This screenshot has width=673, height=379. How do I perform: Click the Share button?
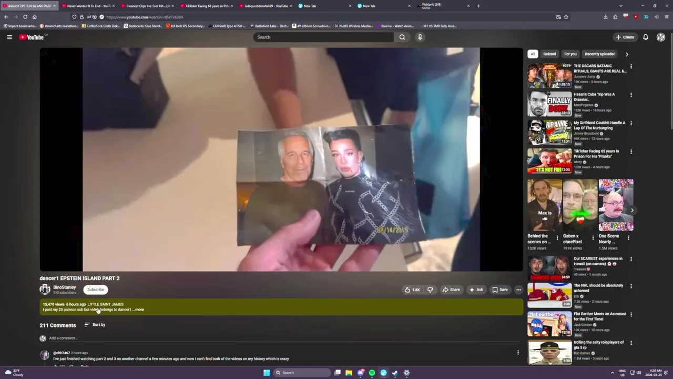pyautogui.click(x=451, y=290)
